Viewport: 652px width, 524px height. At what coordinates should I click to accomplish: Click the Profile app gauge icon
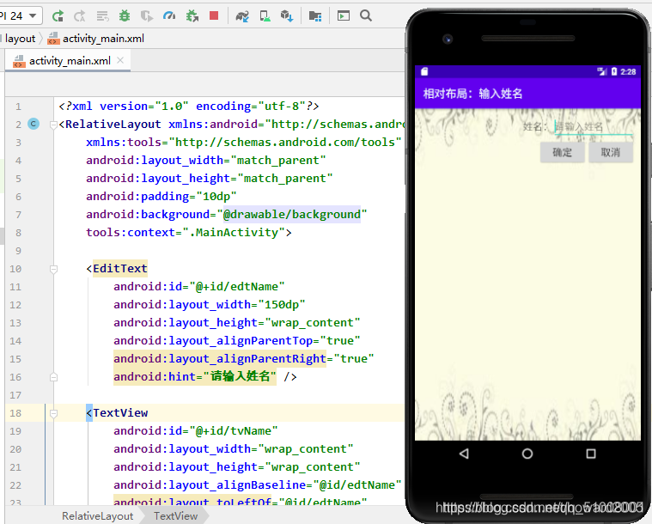[x=169, y=16]
